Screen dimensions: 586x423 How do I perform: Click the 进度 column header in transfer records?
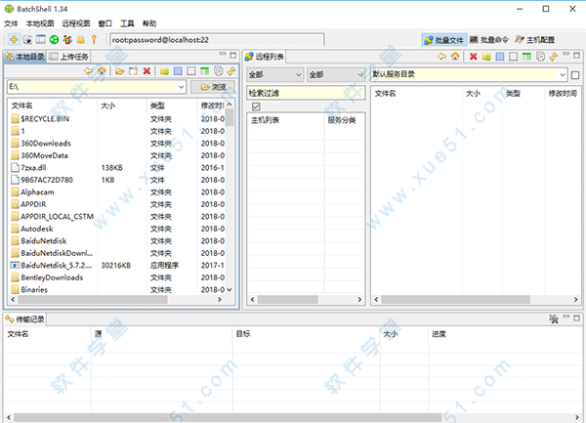tap(439, 334)
